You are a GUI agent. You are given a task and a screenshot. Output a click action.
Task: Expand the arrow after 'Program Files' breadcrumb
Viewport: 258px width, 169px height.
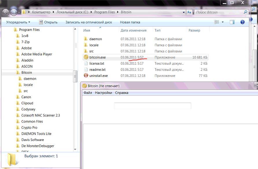coord(118,12)
